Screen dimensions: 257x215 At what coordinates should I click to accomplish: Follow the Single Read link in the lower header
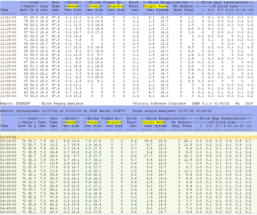pos(154,122)
